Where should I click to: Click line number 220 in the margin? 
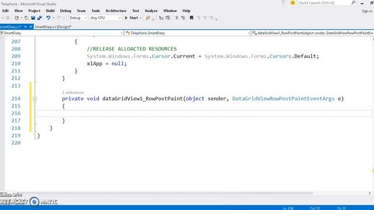16,143
